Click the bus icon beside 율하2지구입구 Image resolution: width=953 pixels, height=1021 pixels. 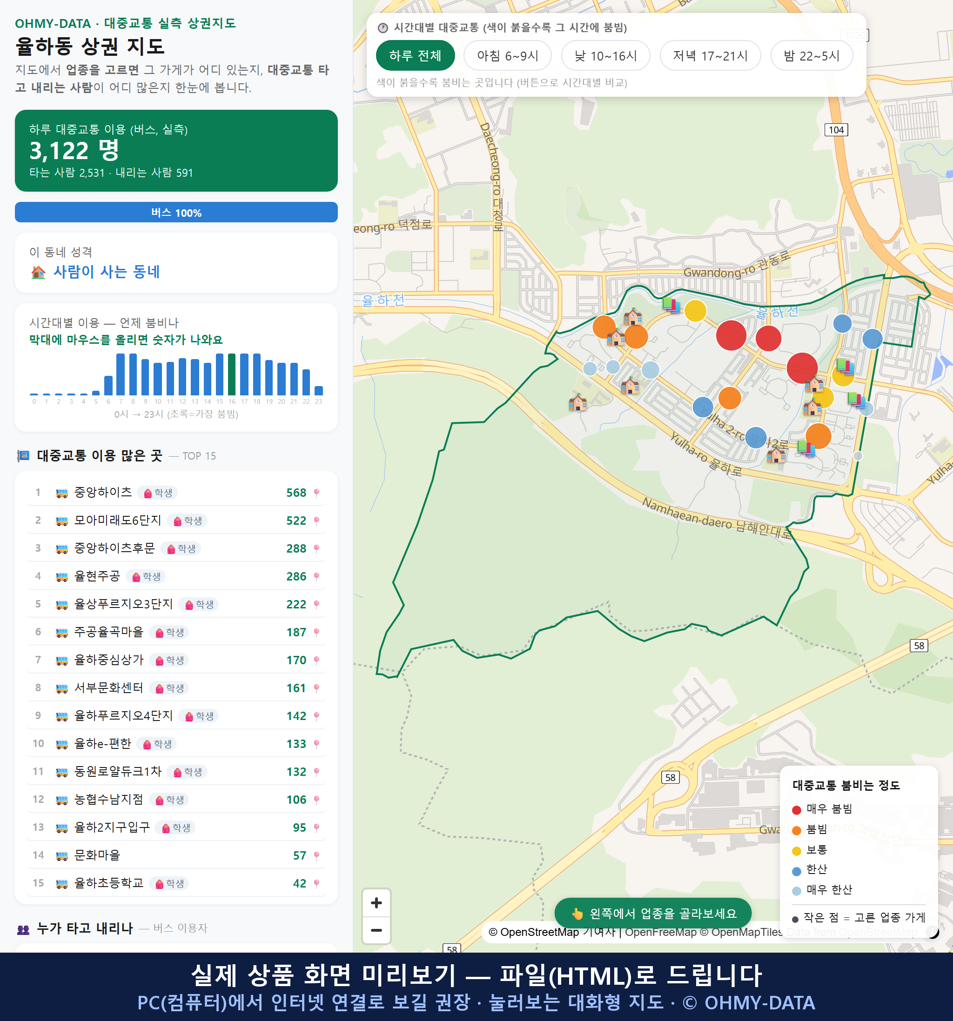61,828
